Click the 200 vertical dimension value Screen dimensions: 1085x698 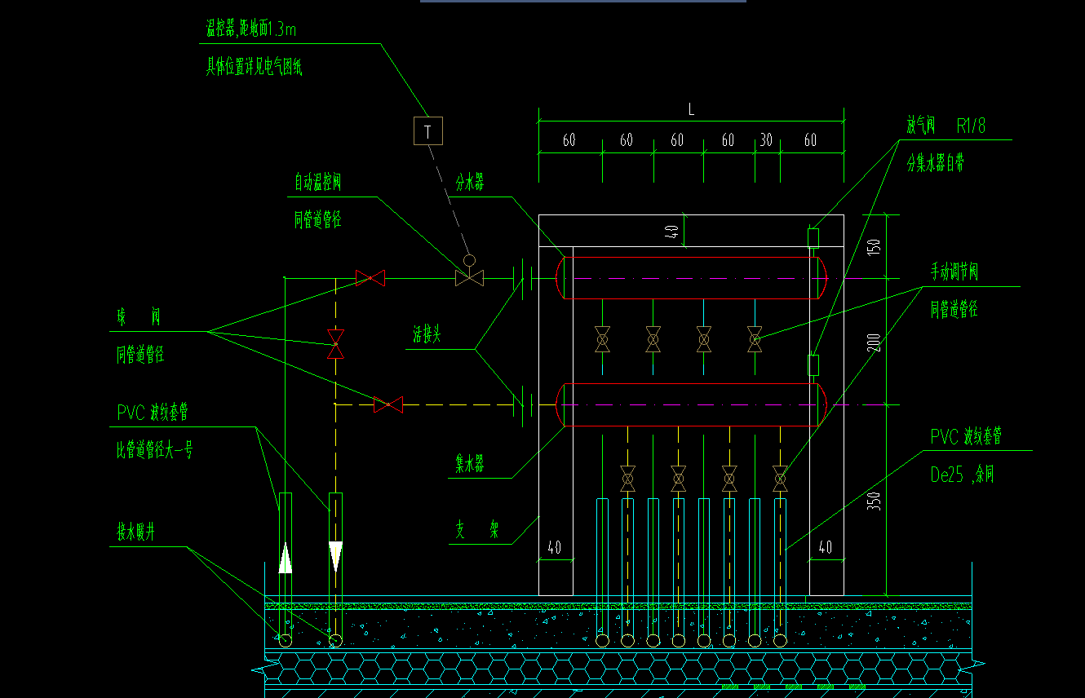pyautogui.click(x=874, y=342)
